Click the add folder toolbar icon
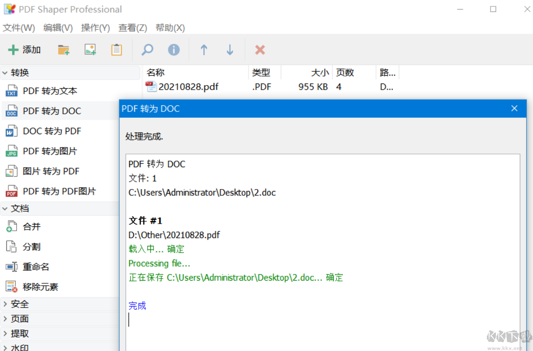This screenshot has width=533, height=351. pos(64,50)
